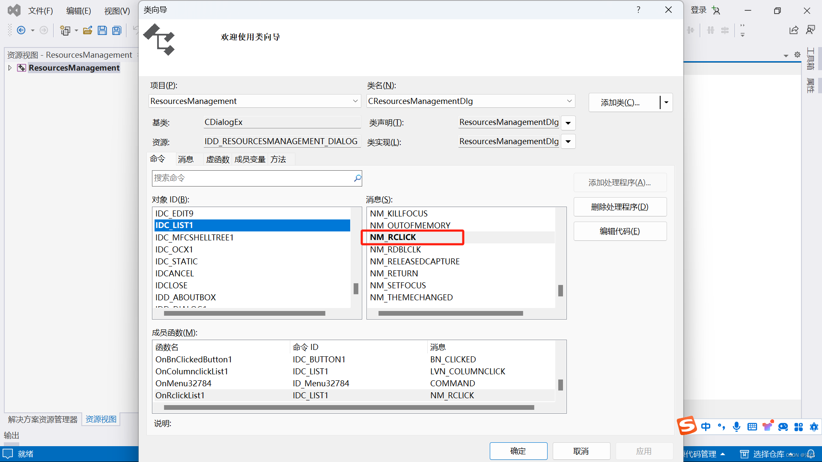
Task: Click the search magnifier in command box
Action: tap(357, 178)
